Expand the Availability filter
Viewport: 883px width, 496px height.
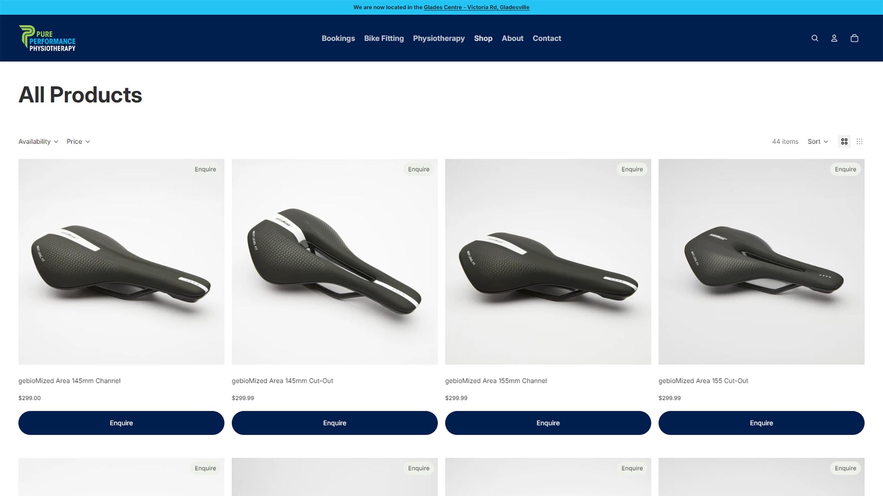tap(38, 141)
